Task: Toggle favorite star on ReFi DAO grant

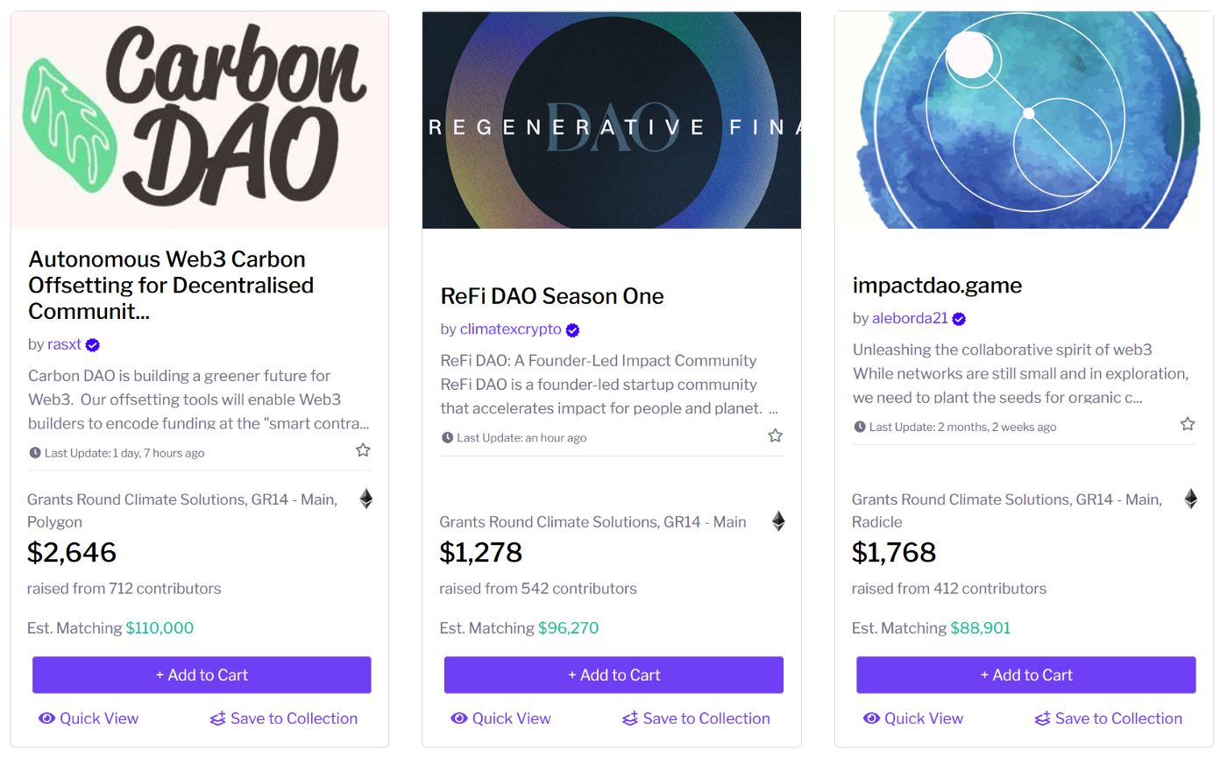Action: [x=775, y=435]
